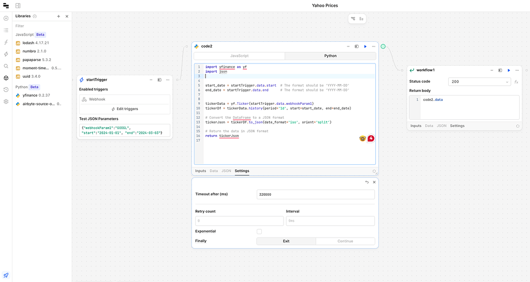Image resolution: width=530 pixels, height=282 pixels.
Task: Open code2 block more options
Action: point(374,46)
